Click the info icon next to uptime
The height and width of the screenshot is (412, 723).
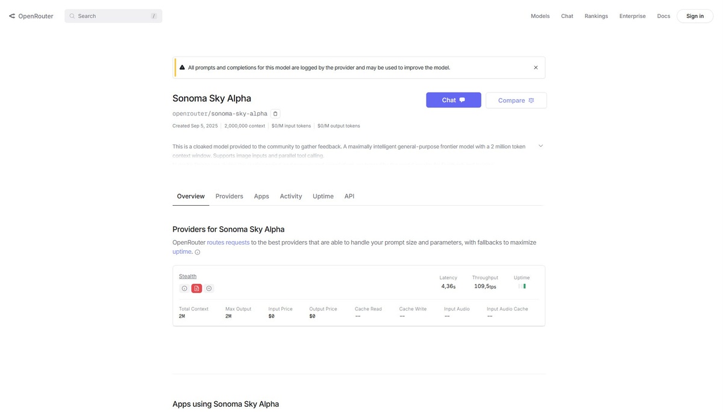click(x=197, y=252)
